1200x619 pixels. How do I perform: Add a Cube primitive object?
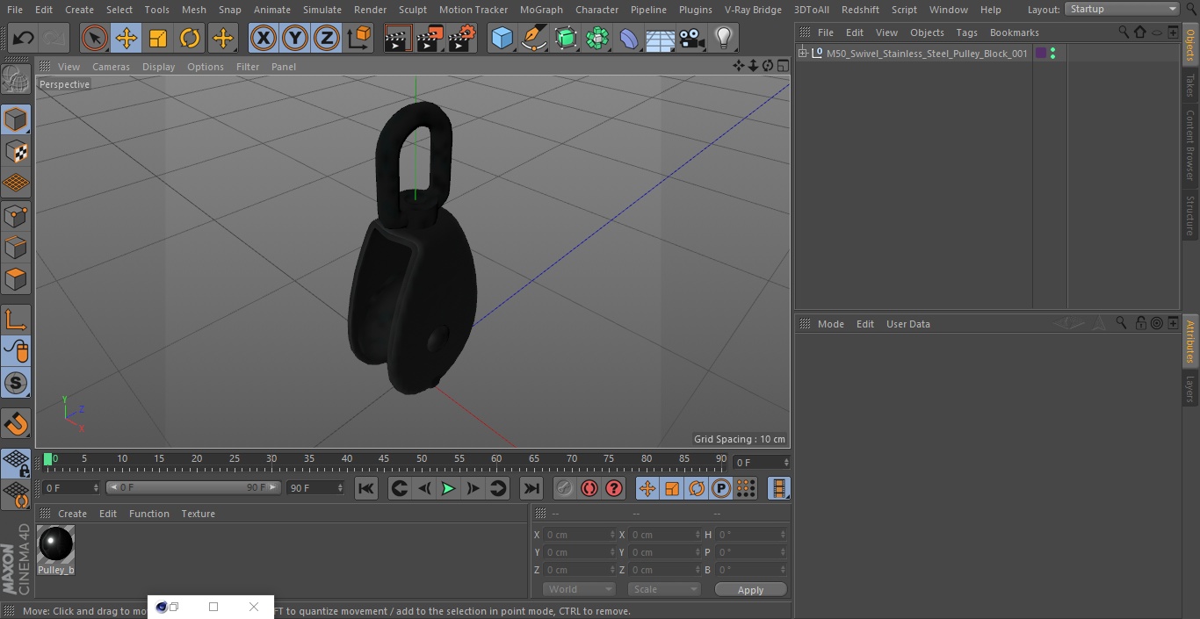pos(502,38)
